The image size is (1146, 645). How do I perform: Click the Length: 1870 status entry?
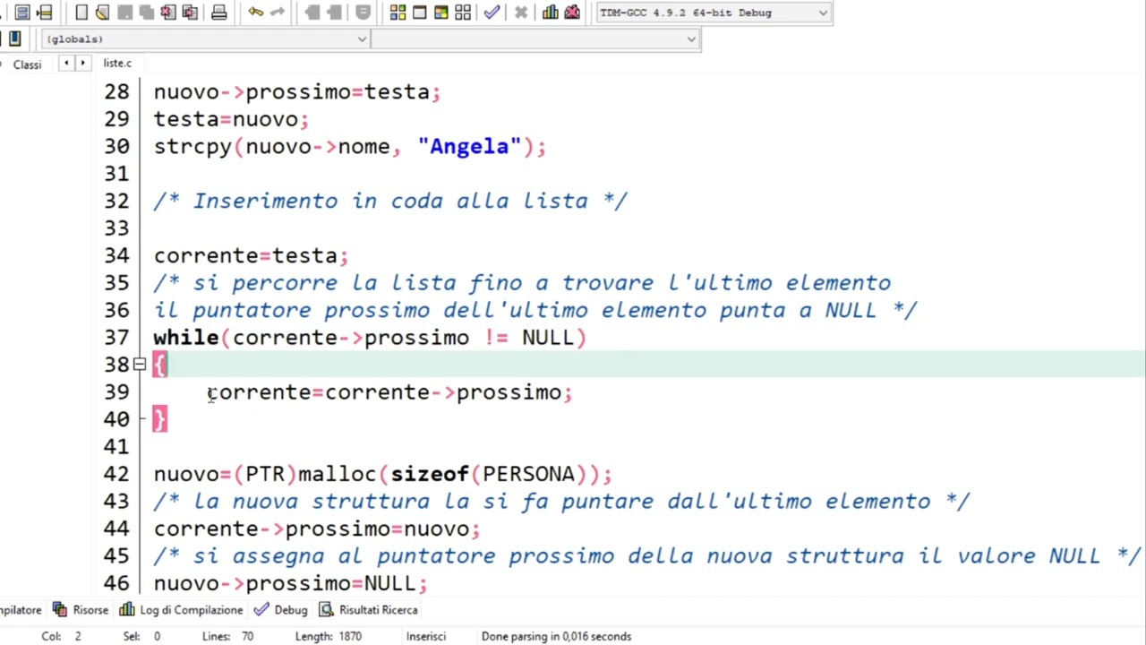(329, 637)
